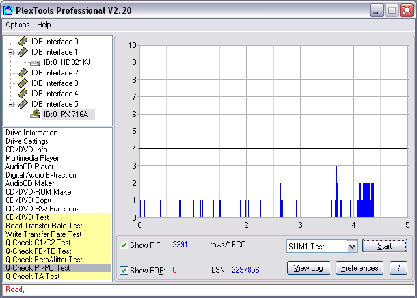Open Digital Audio Extraction
Viewport: 417px width, 298px height.
point(41,175)
